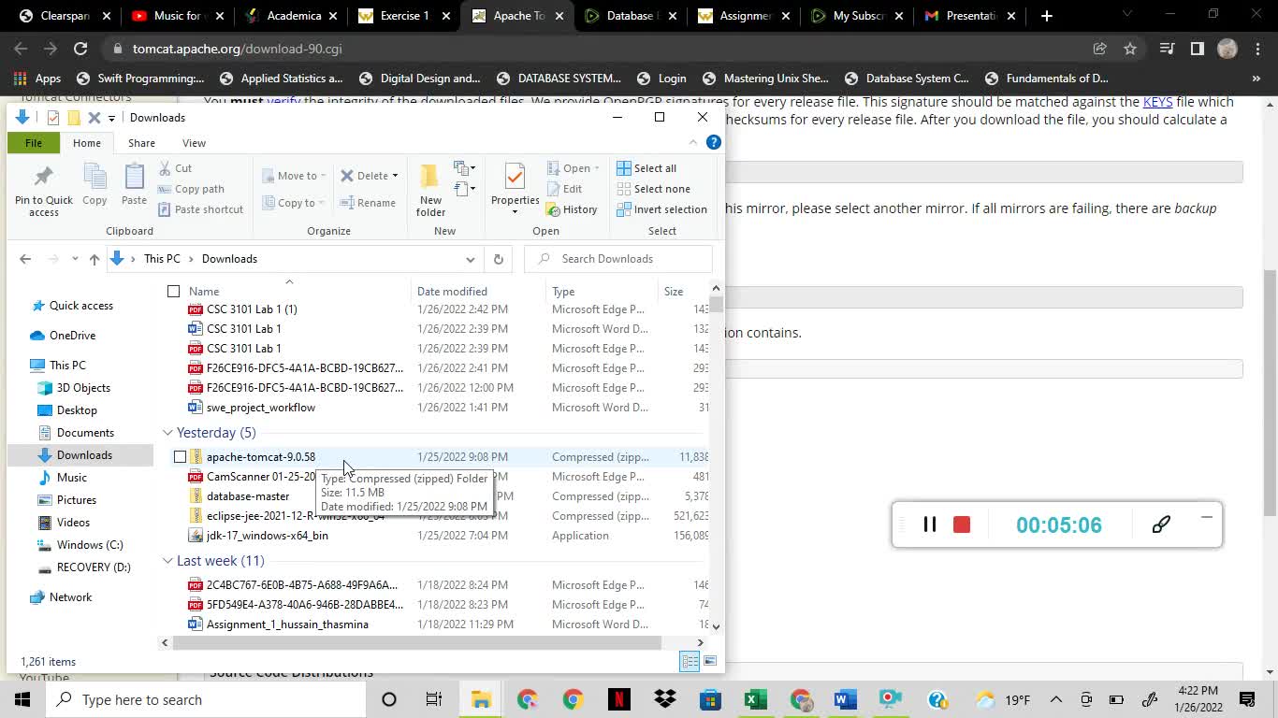The height and width of the screenshot is (718, 1278).
Task: Open Explorer help question mark
Action: [714, 143]
